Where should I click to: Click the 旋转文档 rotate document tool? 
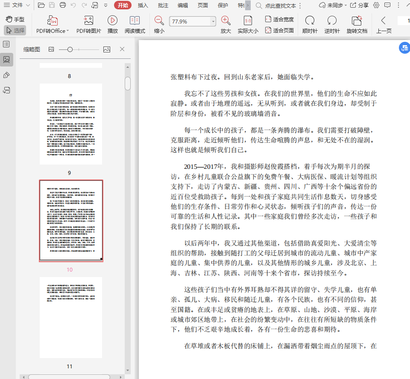(x=357, y=25)
